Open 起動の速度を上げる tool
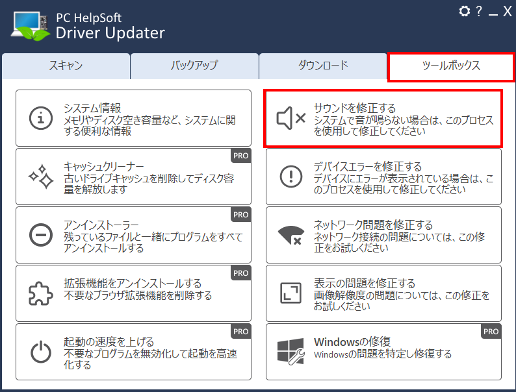Image resolution: width=516 pixels, height=392 pixels. coord(133,352)
